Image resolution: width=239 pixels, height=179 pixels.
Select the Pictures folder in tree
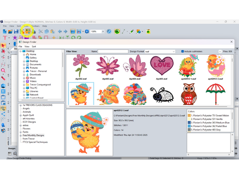click(34, 68)
